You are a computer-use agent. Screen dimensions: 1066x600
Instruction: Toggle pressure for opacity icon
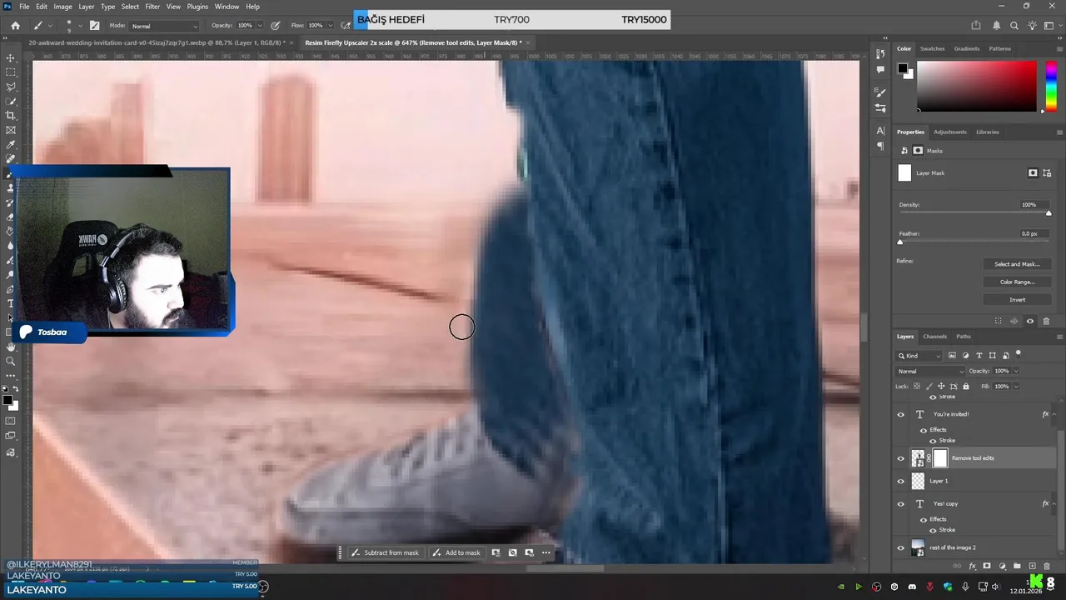pyautogui.click(x=275, y=26)
